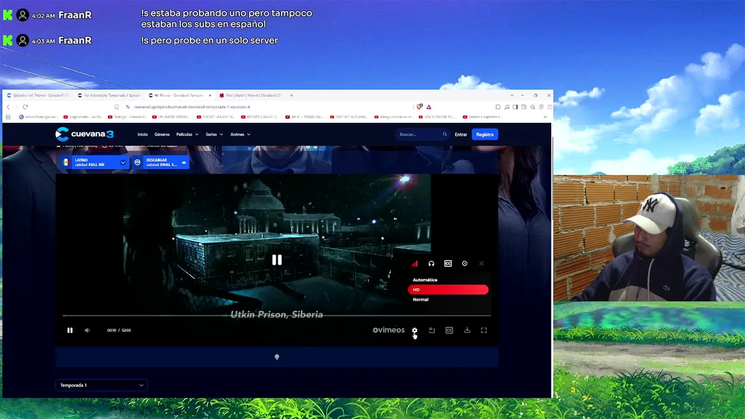Go back using the browser back arrow

8,106
